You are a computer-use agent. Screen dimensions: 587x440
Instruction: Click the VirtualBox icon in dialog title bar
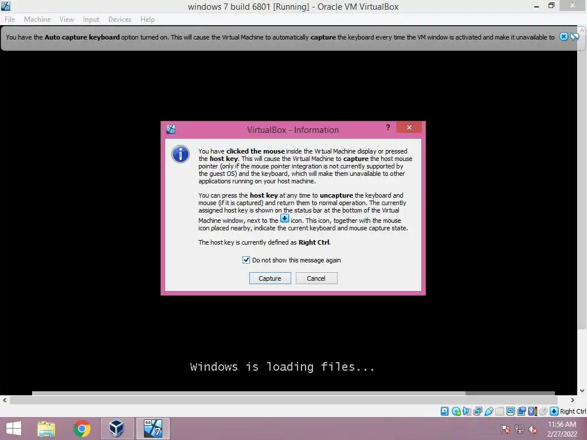click(x=171, y=129)
